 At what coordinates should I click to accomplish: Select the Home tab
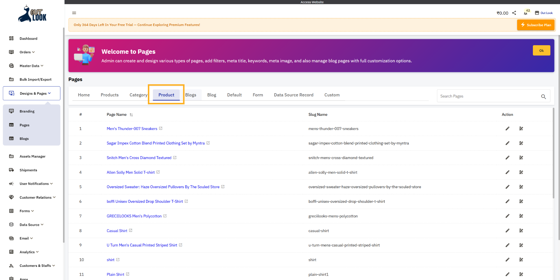pyautogui.click(x=84, y=95)
